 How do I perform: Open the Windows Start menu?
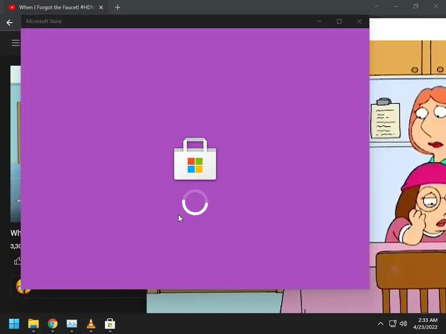click(14, 324)
